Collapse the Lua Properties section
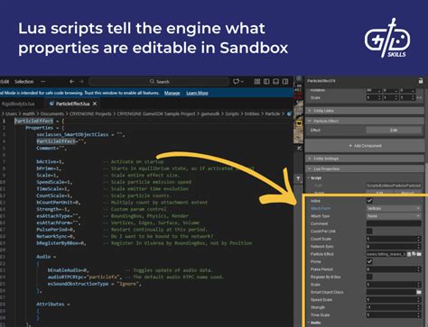Image resolution: width=428 pixels, height=327 pixels. [364, 168]
